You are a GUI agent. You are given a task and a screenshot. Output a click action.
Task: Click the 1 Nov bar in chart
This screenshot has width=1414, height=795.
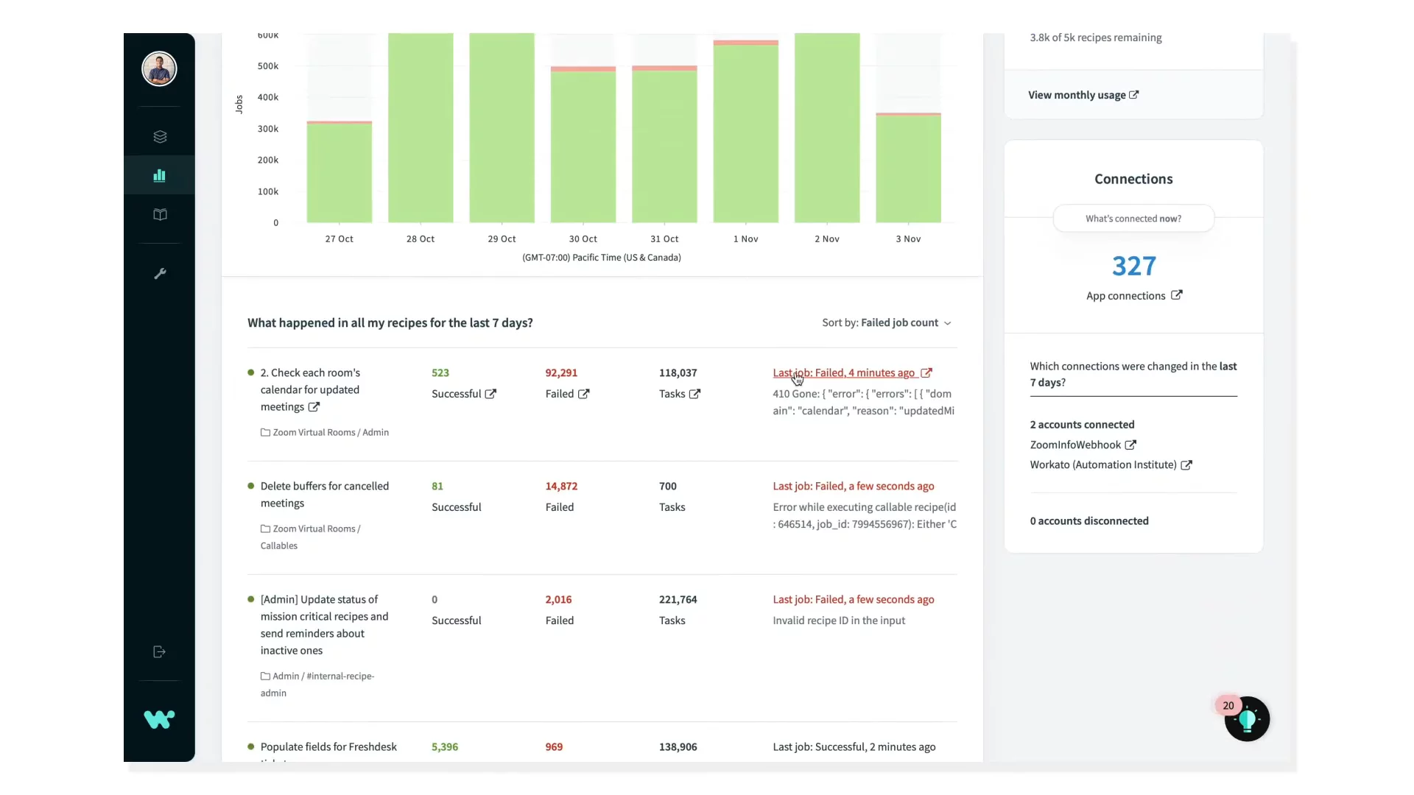click(x=745, y=132)
